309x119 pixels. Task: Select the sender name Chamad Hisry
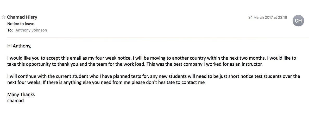pos(22,17)
